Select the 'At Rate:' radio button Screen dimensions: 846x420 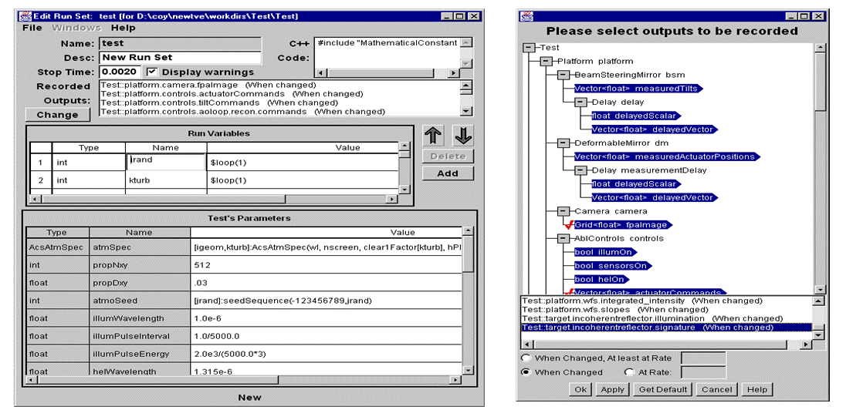(628, 372)
